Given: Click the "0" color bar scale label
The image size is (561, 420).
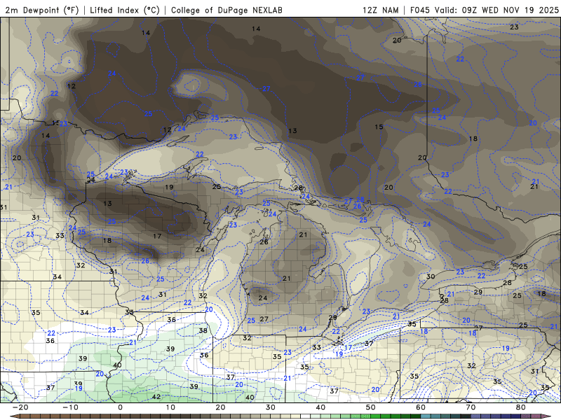Looking at the screenshot, I should (120, 407).
